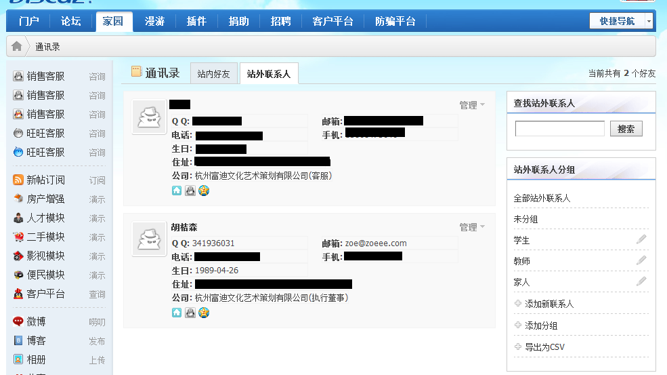Open the 漫游 nav item
This screenshot has height=375, width=667.
coord(154,21)
